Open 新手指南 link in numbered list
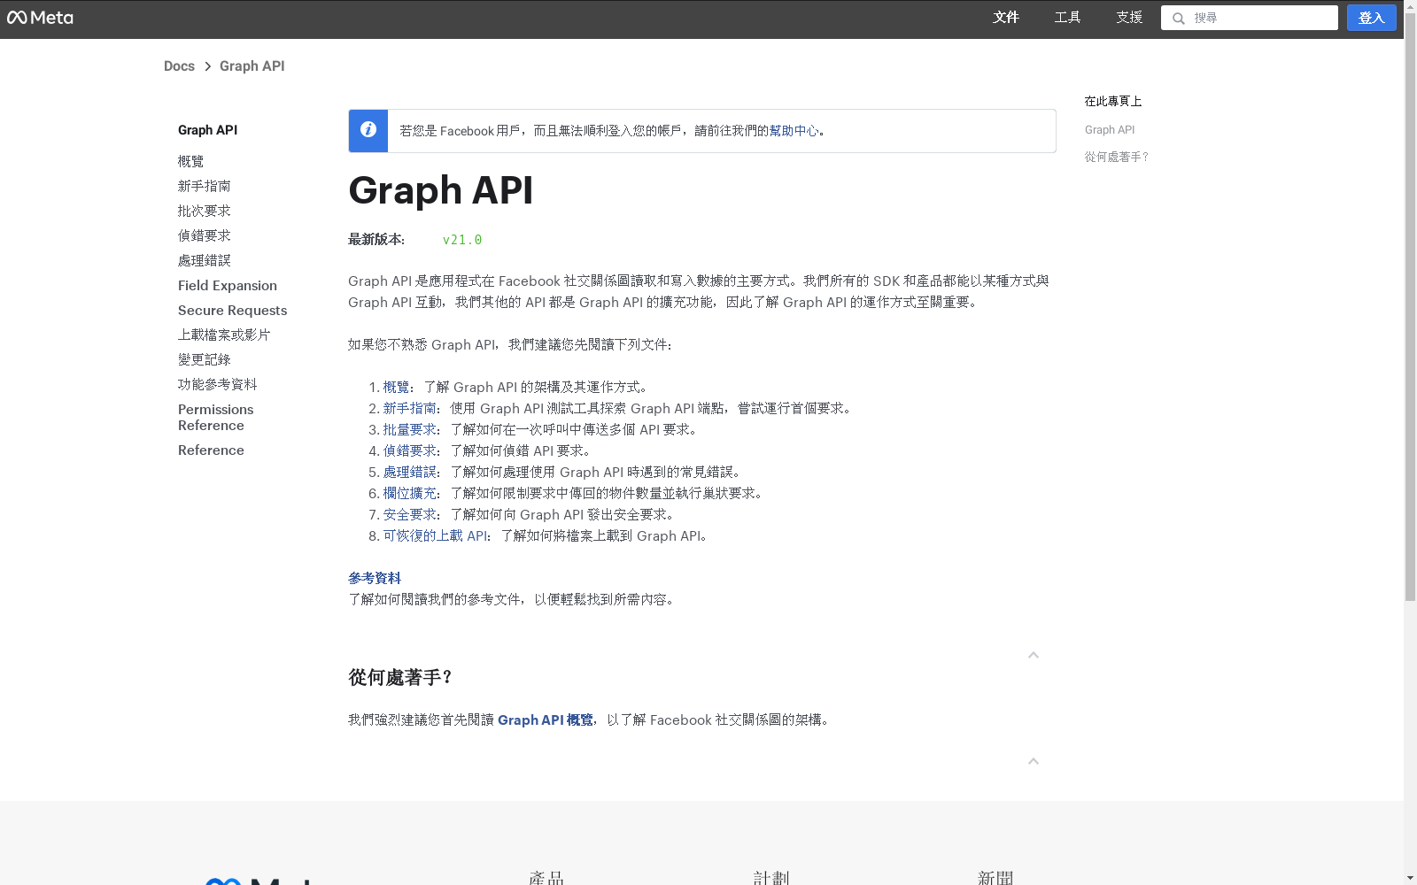 tap(409, 408)
